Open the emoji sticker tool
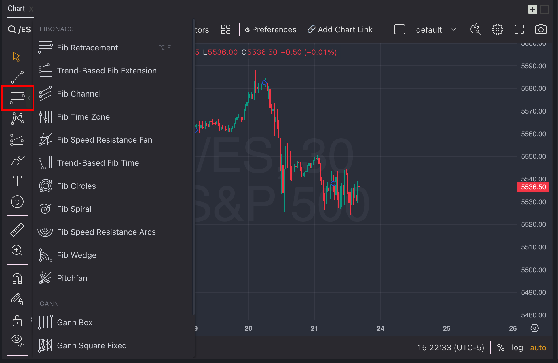The width and height of the screenshot is (558, 363). point(17,202)
